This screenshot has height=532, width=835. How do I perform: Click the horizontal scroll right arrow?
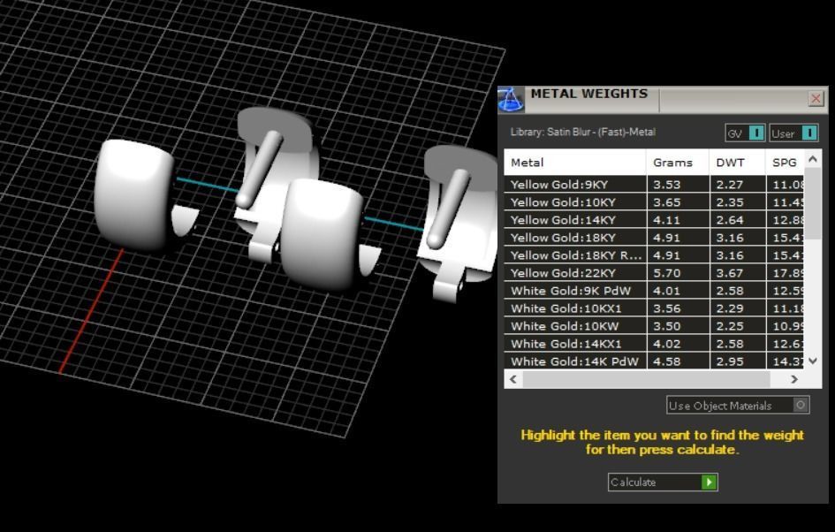(x=794, y=379)
